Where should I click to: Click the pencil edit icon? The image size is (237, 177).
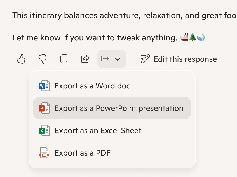[x=145, y=59]
